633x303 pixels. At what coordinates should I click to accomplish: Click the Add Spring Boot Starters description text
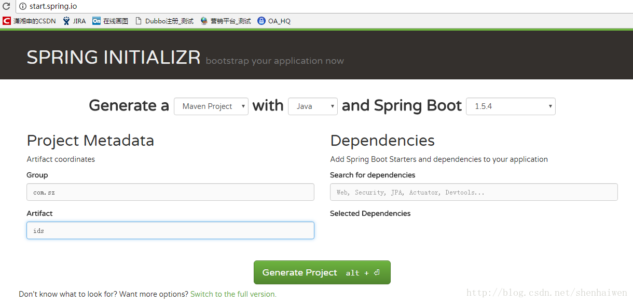[x=439, y=159]
